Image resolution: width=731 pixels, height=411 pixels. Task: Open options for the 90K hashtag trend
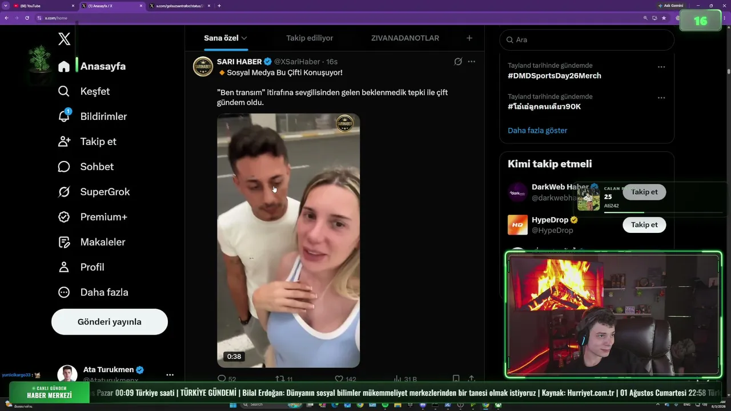(661, 98)
